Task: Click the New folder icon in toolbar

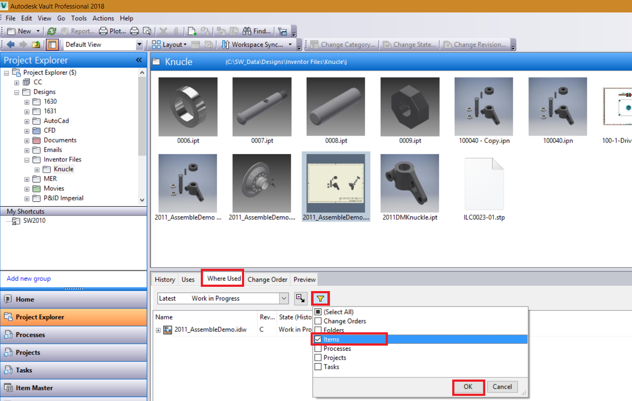Action: pos(12,31)
